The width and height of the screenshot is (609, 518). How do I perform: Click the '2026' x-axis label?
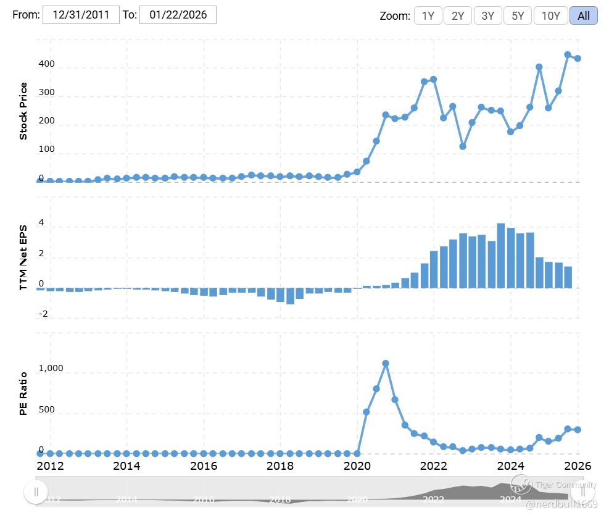click(578, 466)
